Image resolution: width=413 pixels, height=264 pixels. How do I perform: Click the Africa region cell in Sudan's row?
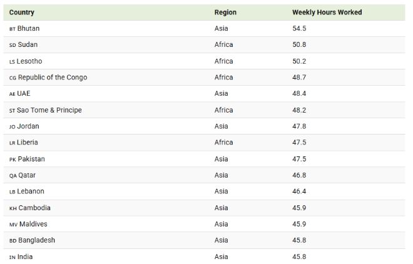pos(223,45)
